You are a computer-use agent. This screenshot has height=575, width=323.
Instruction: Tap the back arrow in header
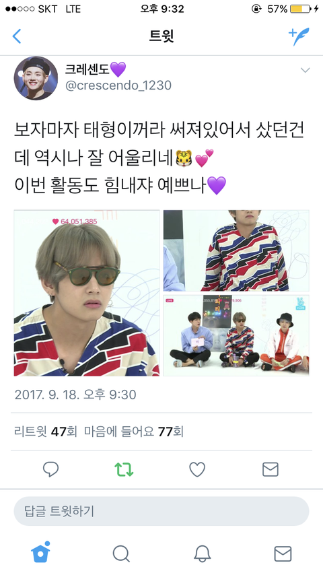coord(17,36)
